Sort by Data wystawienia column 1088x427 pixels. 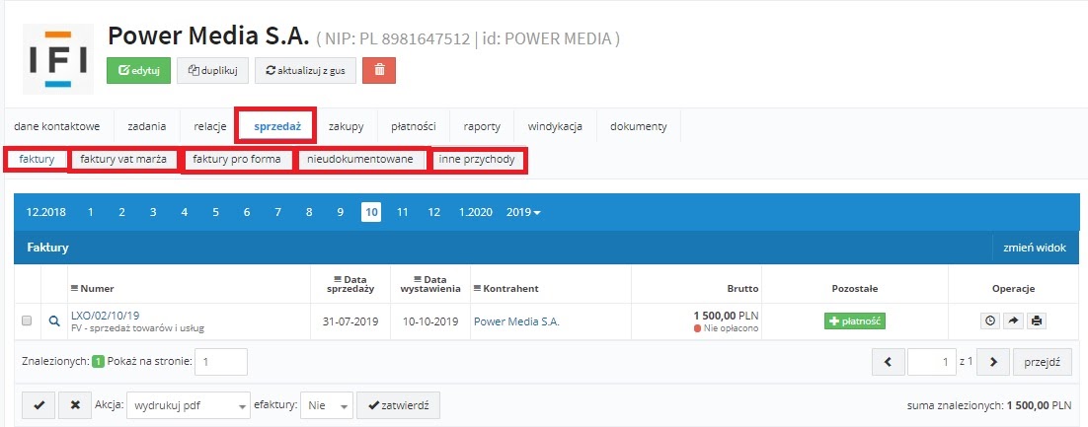(x=430, y=284)
